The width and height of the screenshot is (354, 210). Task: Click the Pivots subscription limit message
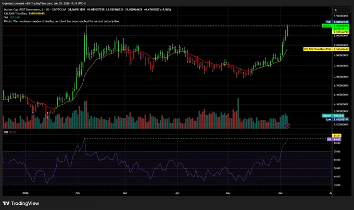tap(61, 21)
